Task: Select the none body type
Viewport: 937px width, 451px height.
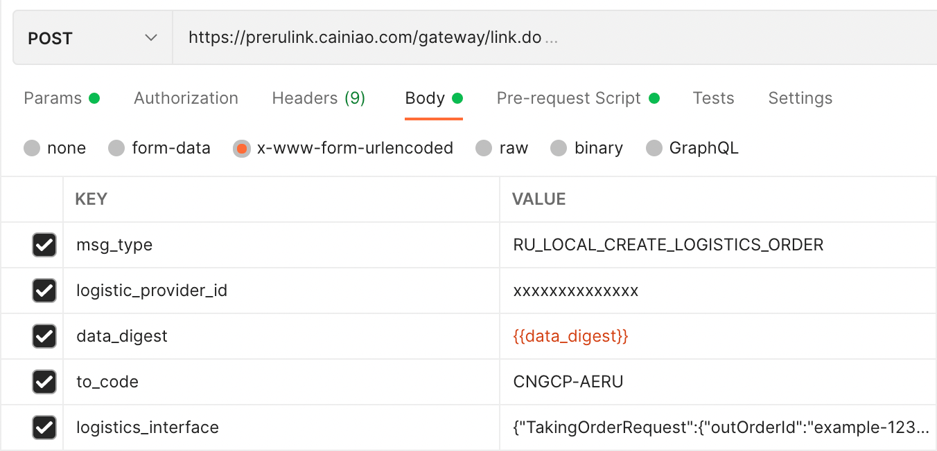Action: click(x=32, y=148)
